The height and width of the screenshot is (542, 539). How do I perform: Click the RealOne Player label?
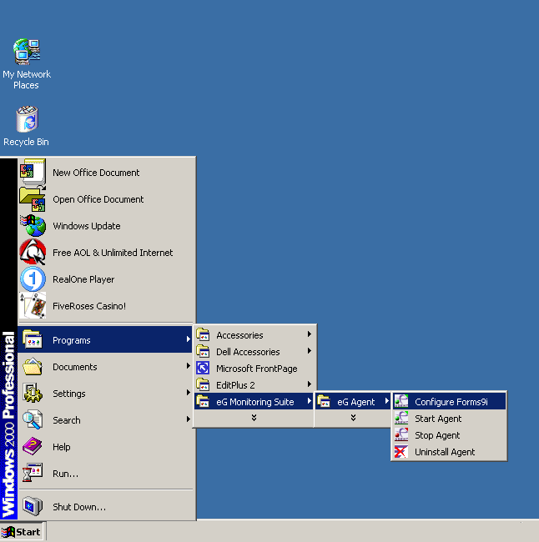(x=83, y=279)
